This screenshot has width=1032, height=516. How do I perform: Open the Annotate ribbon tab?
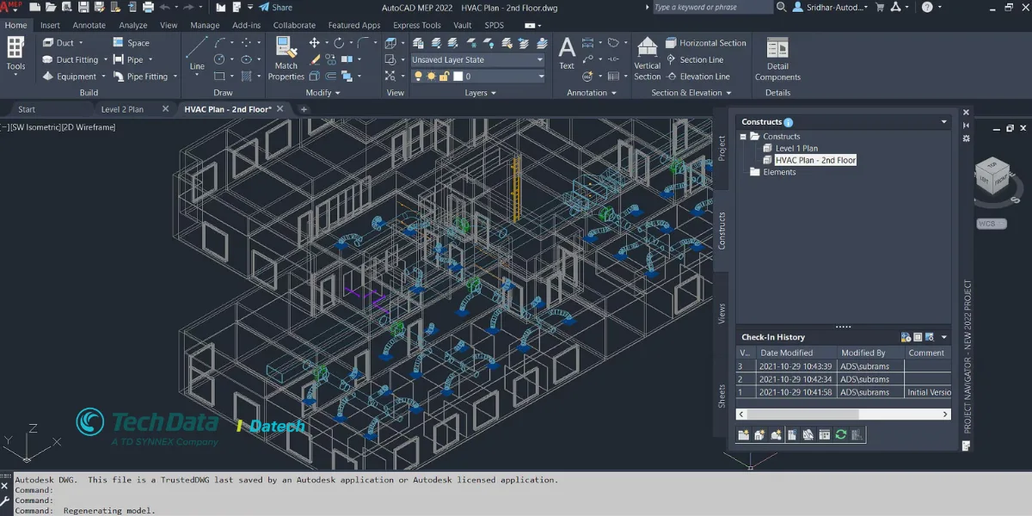pos(89,25)
